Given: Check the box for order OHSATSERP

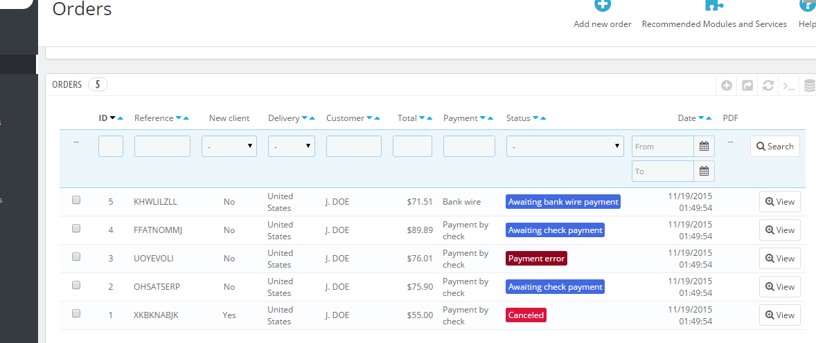Looking at the screenshot, I should [76, 285].
